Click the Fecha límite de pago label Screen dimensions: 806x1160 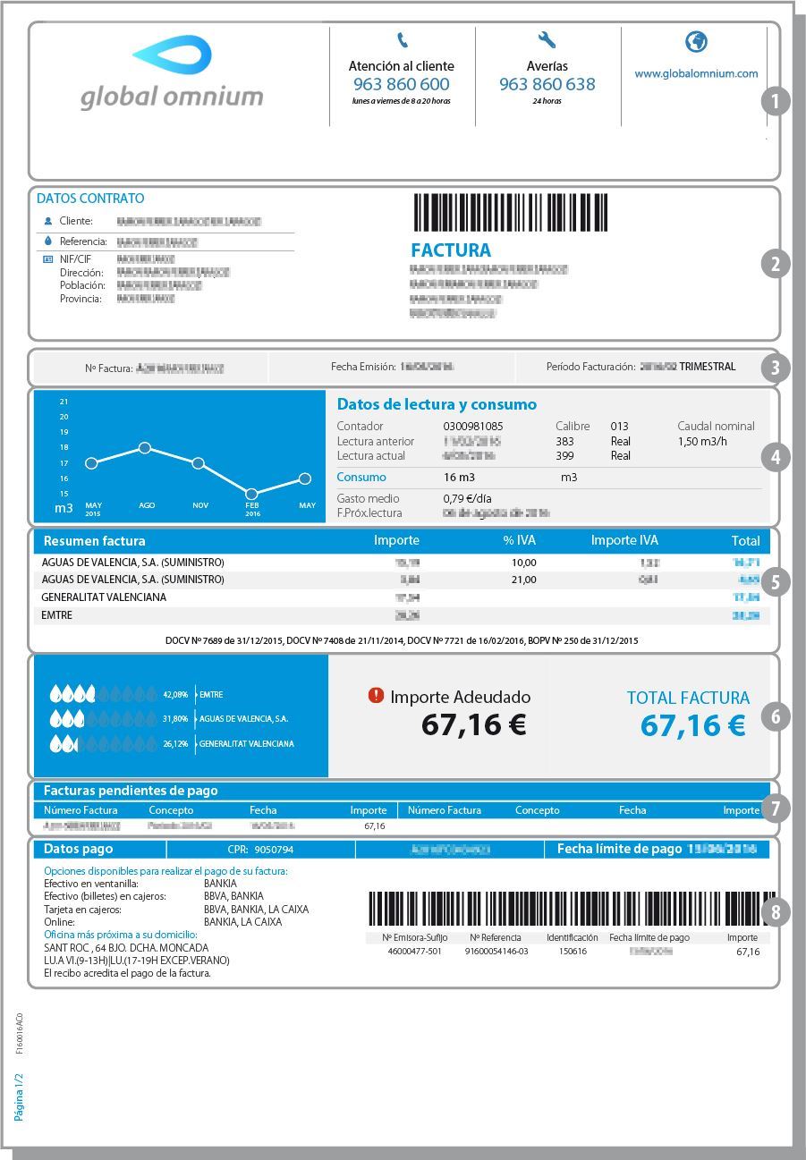click(x=620, y=849)
